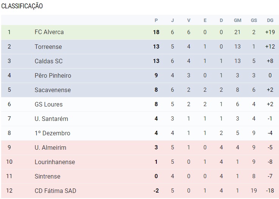
Task: Open the Sintrense team entry
Action: click(x=47, y=176)
